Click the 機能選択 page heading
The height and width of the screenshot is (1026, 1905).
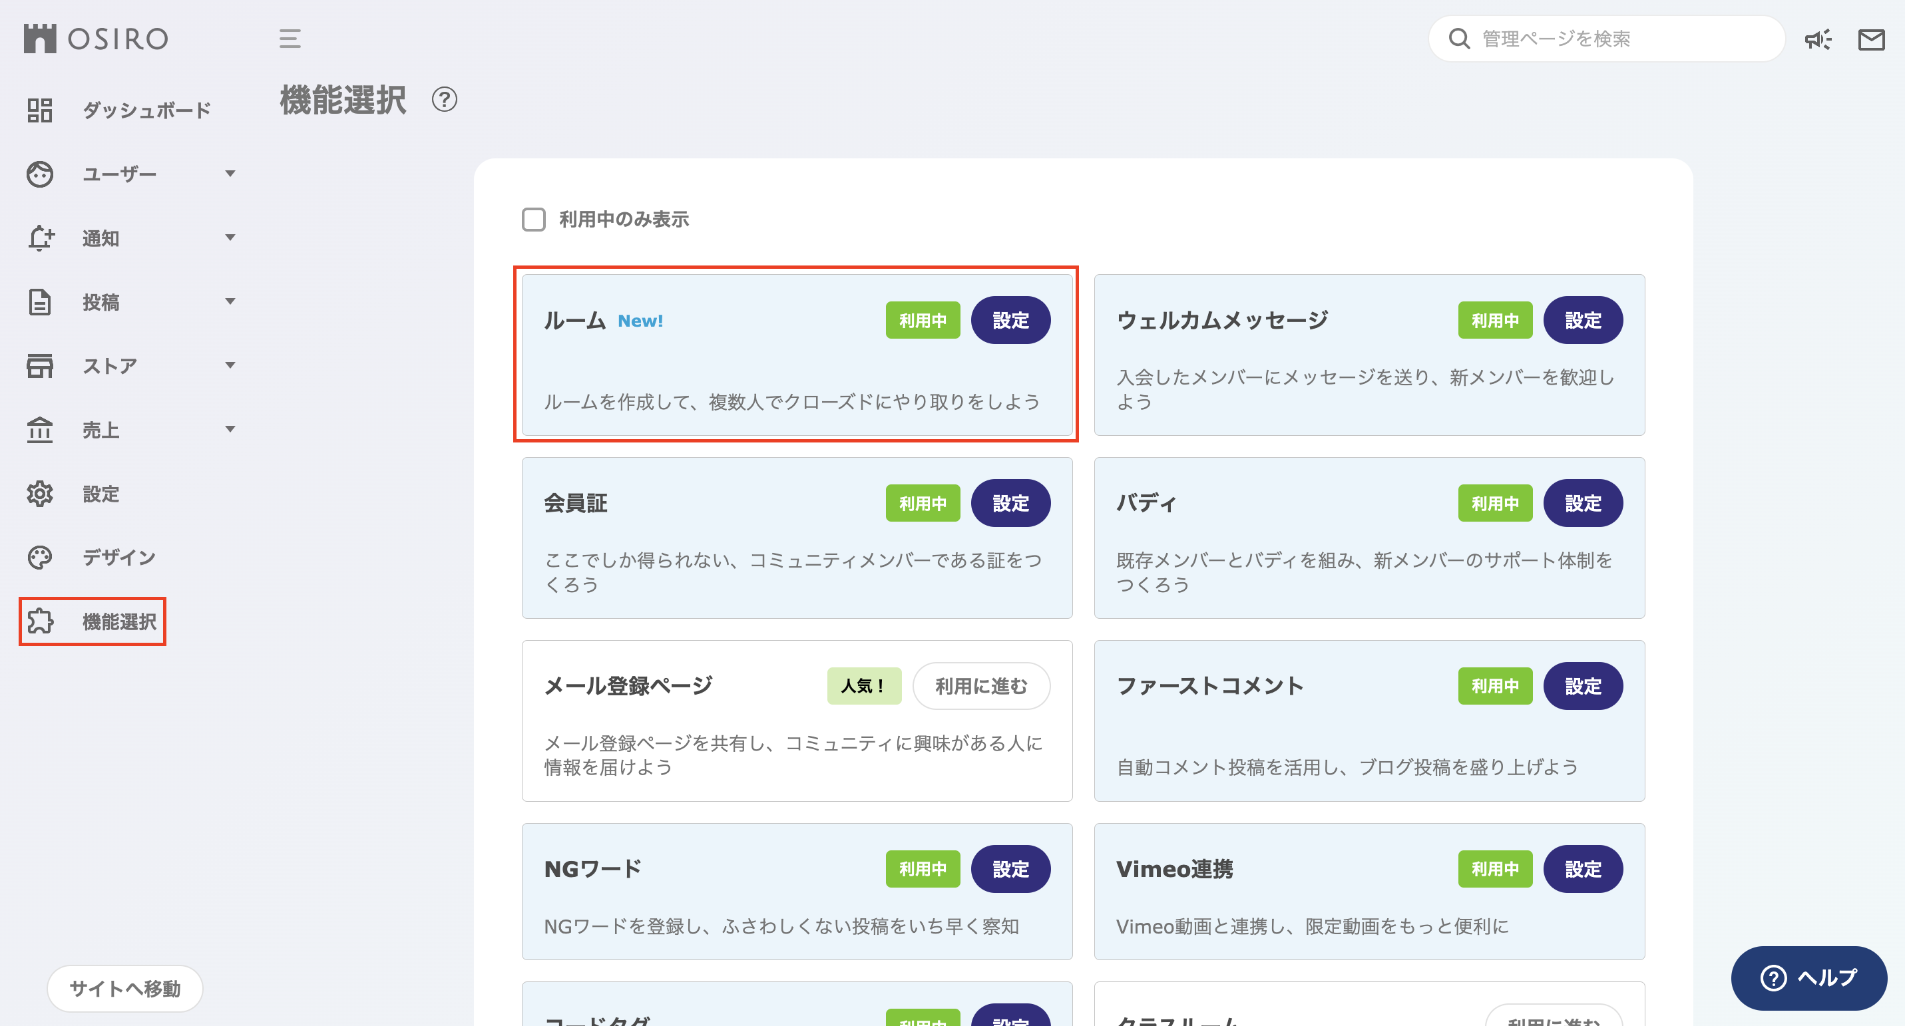click(x=342, y=100)
